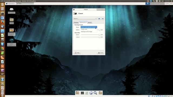Click the Help button
173x97 pixels.
[x=77, y=53]
